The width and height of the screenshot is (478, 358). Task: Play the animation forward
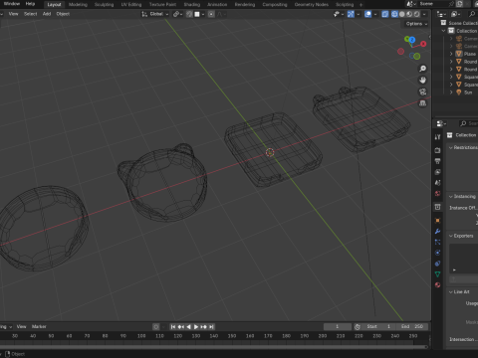pos(196,327)
